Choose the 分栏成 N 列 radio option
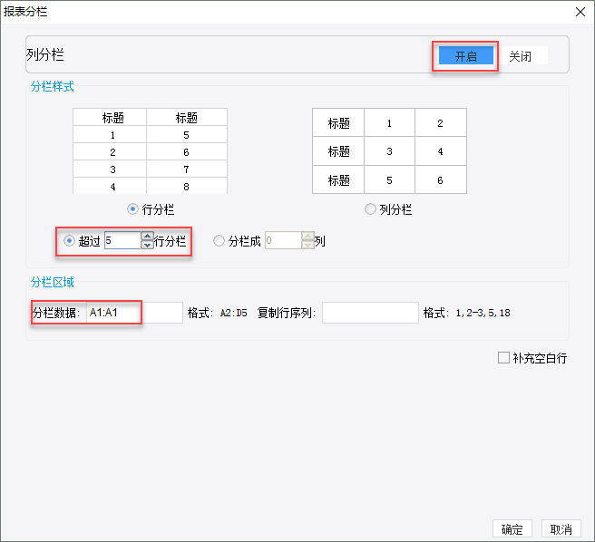595x542 pixels. [219, 241]
